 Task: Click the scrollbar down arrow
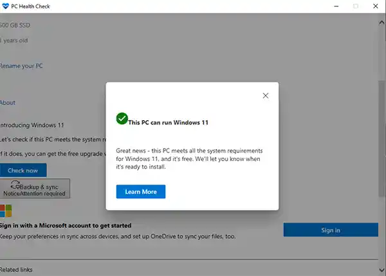tap(381, 270)
